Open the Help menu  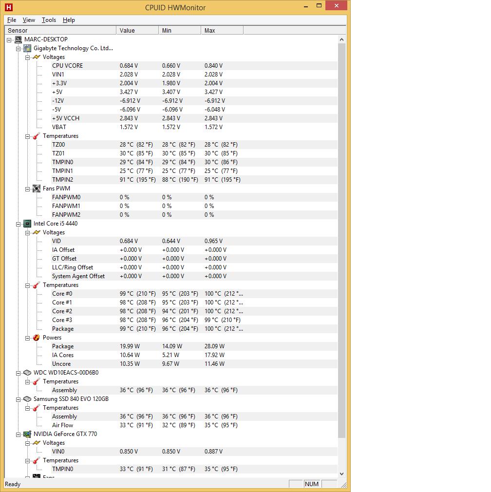[69, 20]
